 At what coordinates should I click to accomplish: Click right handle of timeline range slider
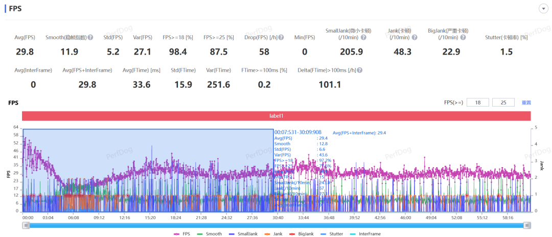click(x=527, y=225)
